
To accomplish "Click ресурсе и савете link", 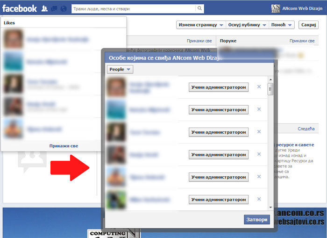I will [x=295, y=144].
